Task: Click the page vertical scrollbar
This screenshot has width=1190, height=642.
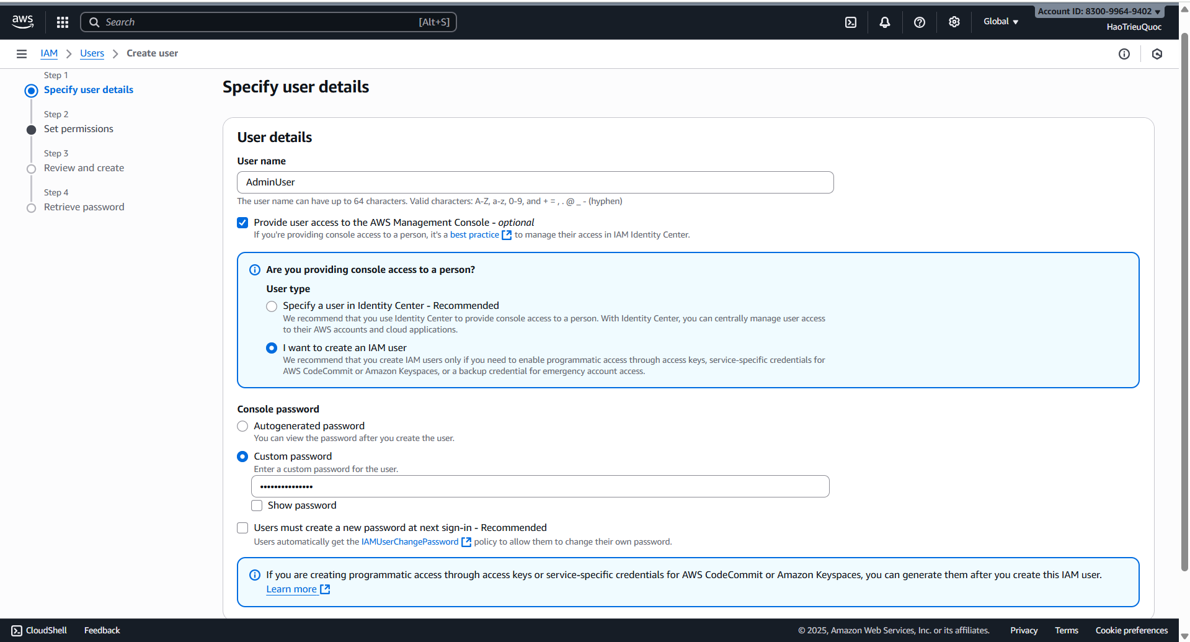Action: pos(1184,310)
